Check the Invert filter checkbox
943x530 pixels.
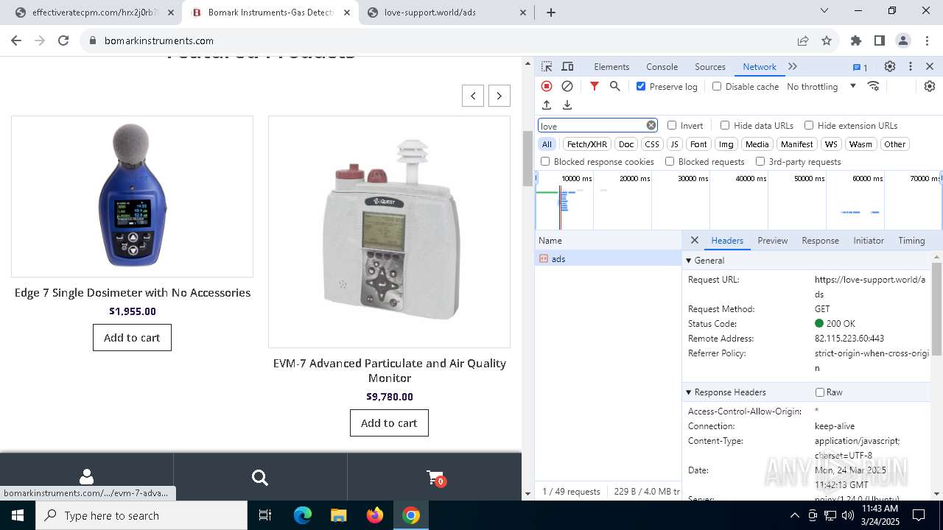(672, 125)
